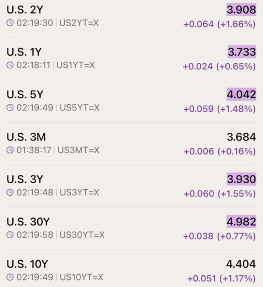Click clock icon in U.S. 10Y row
263x287 pixels.
(x=10, y=277)
